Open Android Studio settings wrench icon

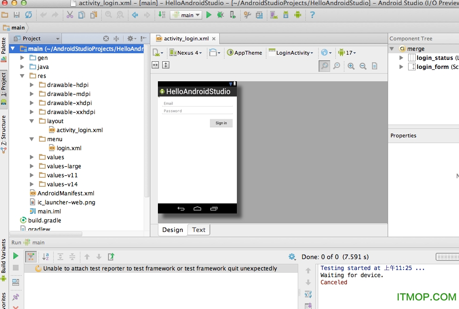pos(247,15)
